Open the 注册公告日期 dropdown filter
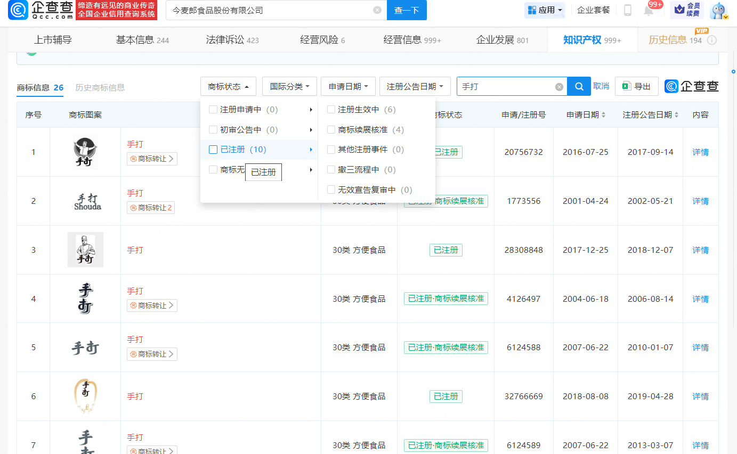 click(x=415, y=86)
